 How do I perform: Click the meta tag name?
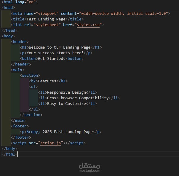tap(17, 14)
